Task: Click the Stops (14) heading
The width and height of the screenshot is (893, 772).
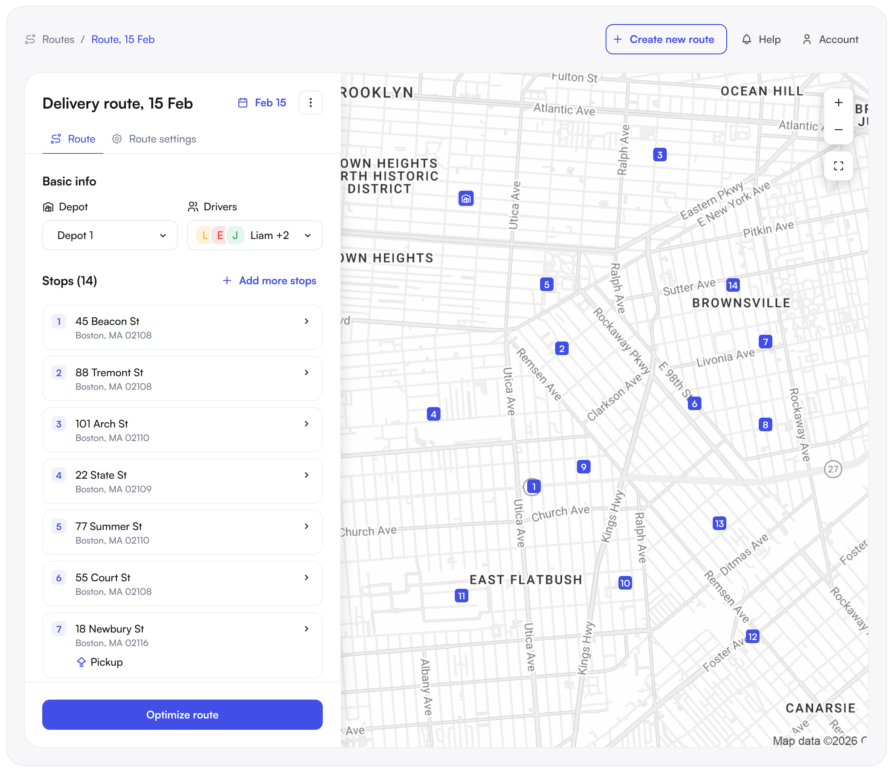Action: coord(69,280)
